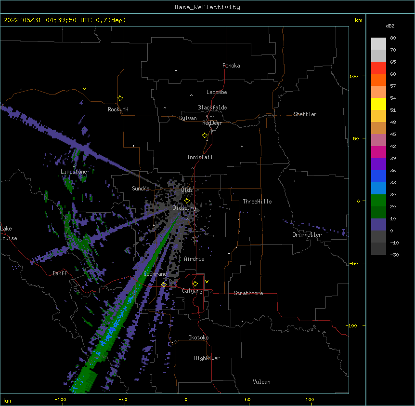
Task: Click the yellow diamond marker above RockyMH
Action: 120,98
